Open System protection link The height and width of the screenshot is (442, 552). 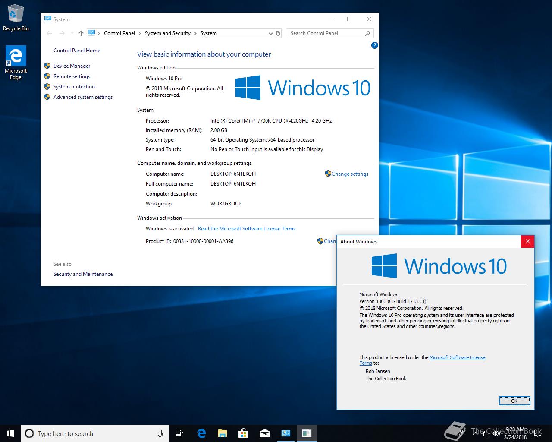pyautogui.click(x=74, y=87)
